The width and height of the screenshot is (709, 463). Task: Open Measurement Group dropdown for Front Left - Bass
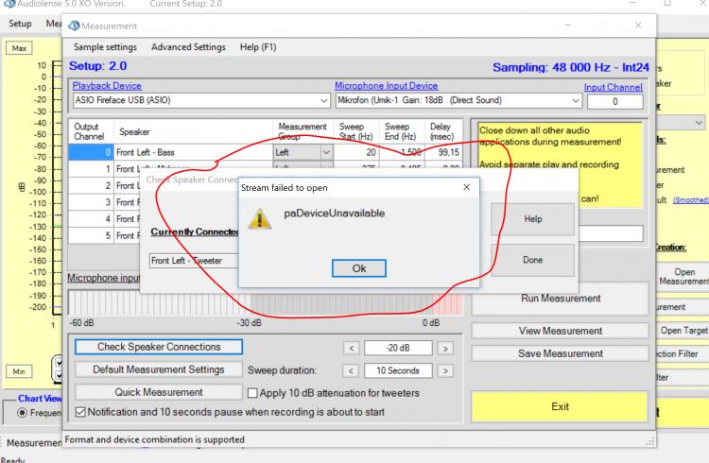tap(326, 152)
